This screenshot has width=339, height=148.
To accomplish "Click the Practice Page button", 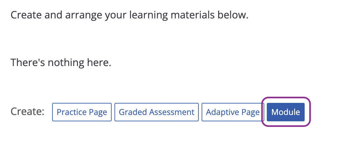I will [82, 112].
